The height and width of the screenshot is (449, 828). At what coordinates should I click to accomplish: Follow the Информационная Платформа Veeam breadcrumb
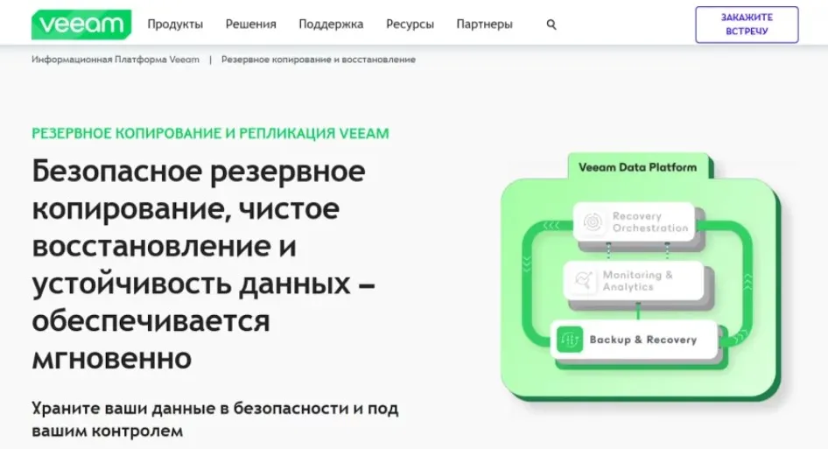(x=116, y=60)
